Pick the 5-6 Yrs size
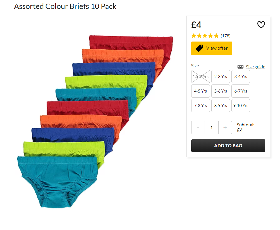This screenshot has width=280, height=230. pos(221,91)
